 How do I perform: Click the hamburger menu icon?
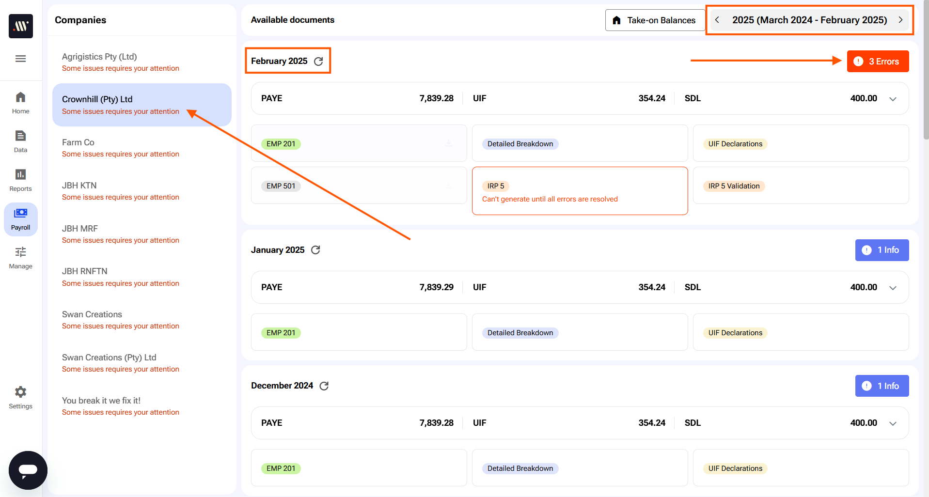(x=20, y=59)
